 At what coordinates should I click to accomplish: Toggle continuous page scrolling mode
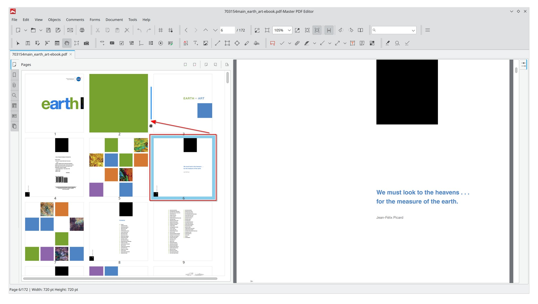(329, 30)
